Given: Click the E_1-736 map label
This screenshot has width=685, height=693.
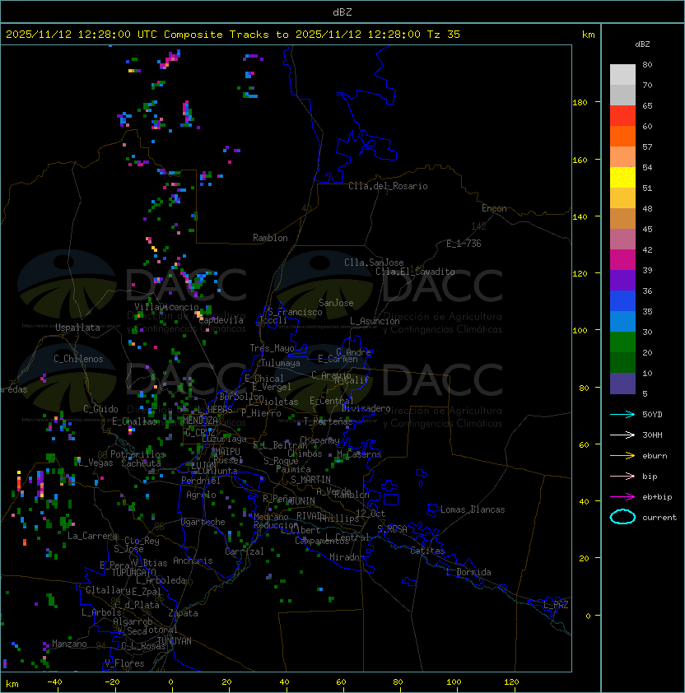Looking at the screenshot, I should click(464, 244).
